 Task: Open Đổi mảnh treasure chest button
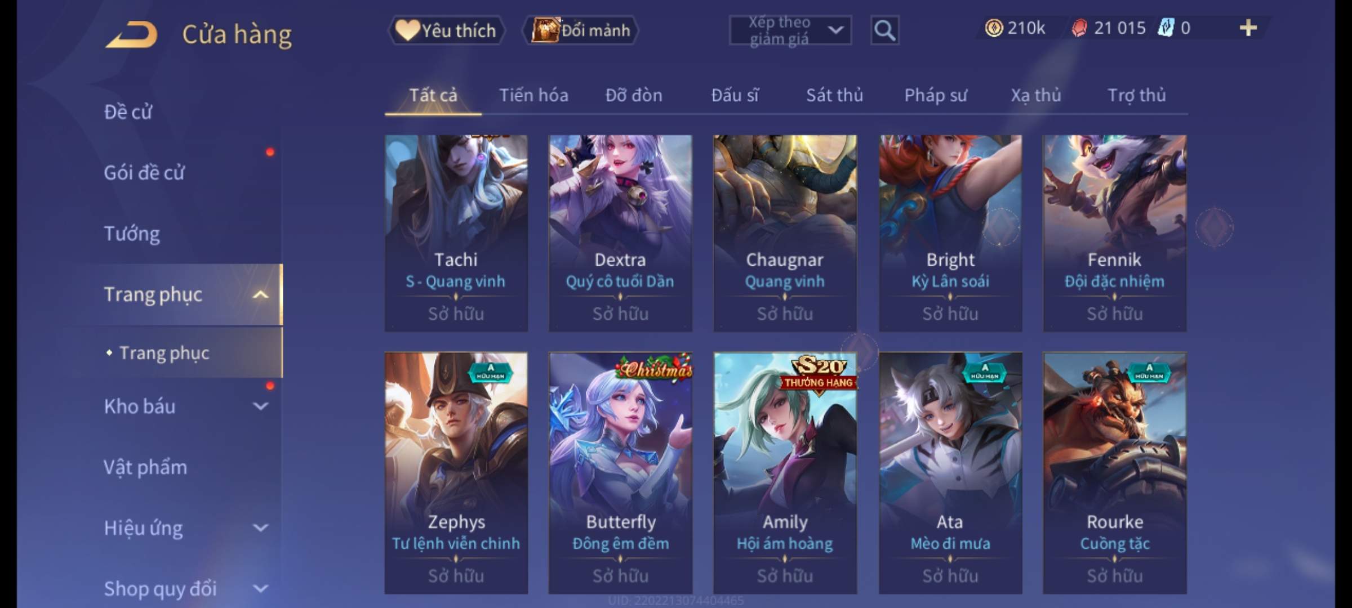tap(581, 30)
